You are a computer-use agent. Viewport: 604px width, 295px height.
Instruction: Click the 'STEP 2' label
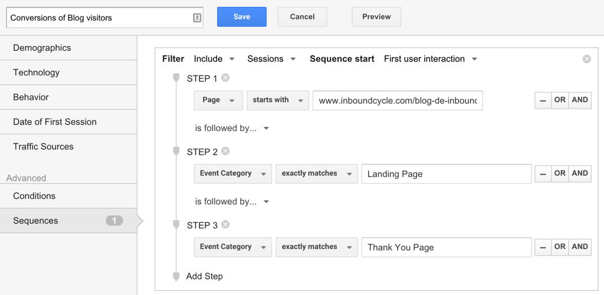[202, 152]
